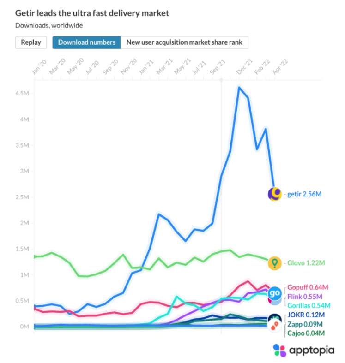
Task: Click the Sep '21 timeline marker dot
Action: coord(221,80)
